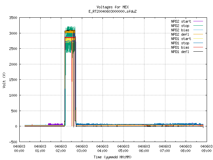This screenshot has width=213, height=160.
Task: Click the 06:00 time tick label
Action: pos(144,151)
